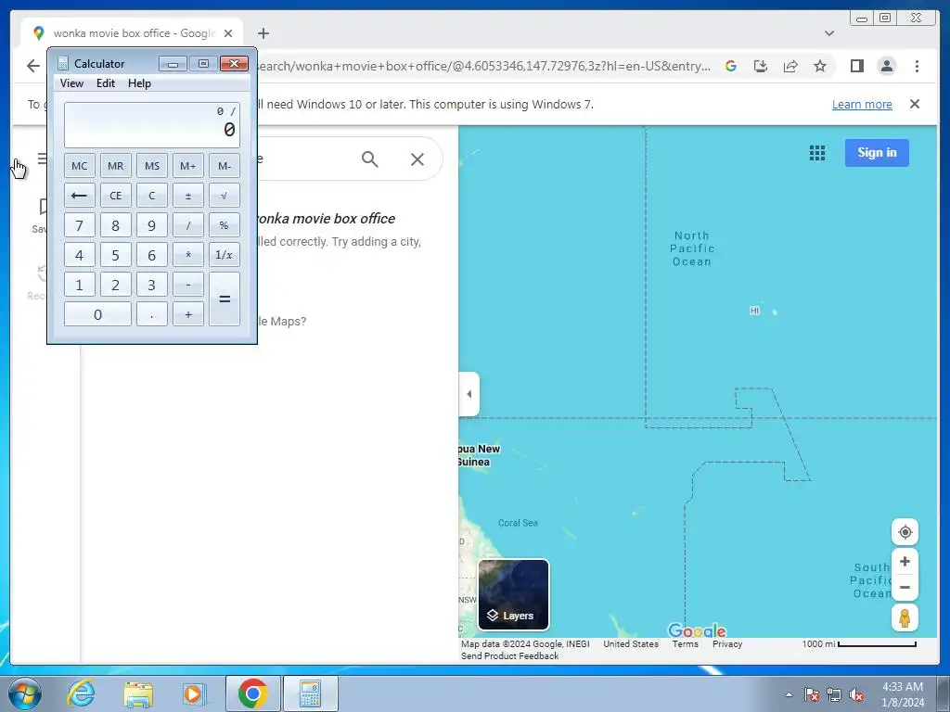The height and width of the screenshot is (712, 950).
Task: Collapse the Maps side panel arrow
Action: pos(469,394)
